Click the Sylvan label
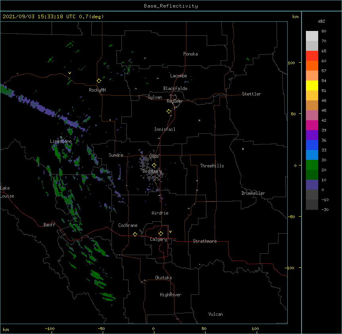This screenshot has height=334, width=342. coord(155,97)
